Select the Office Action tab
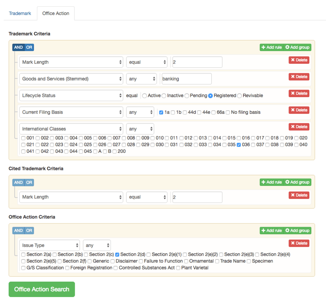 point(56,14)
